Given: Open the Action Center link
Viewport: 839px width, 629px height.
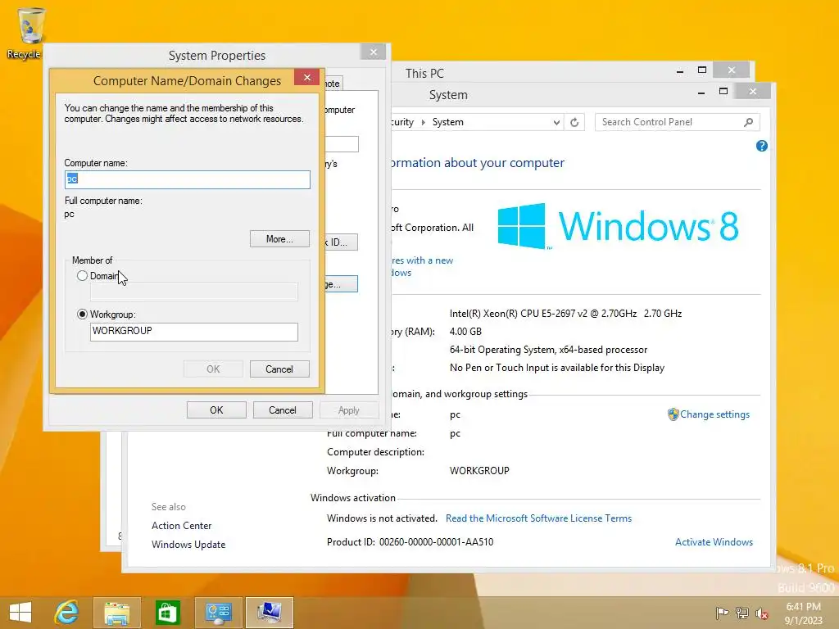Looking at the screenshot, I should pos(181,526).
